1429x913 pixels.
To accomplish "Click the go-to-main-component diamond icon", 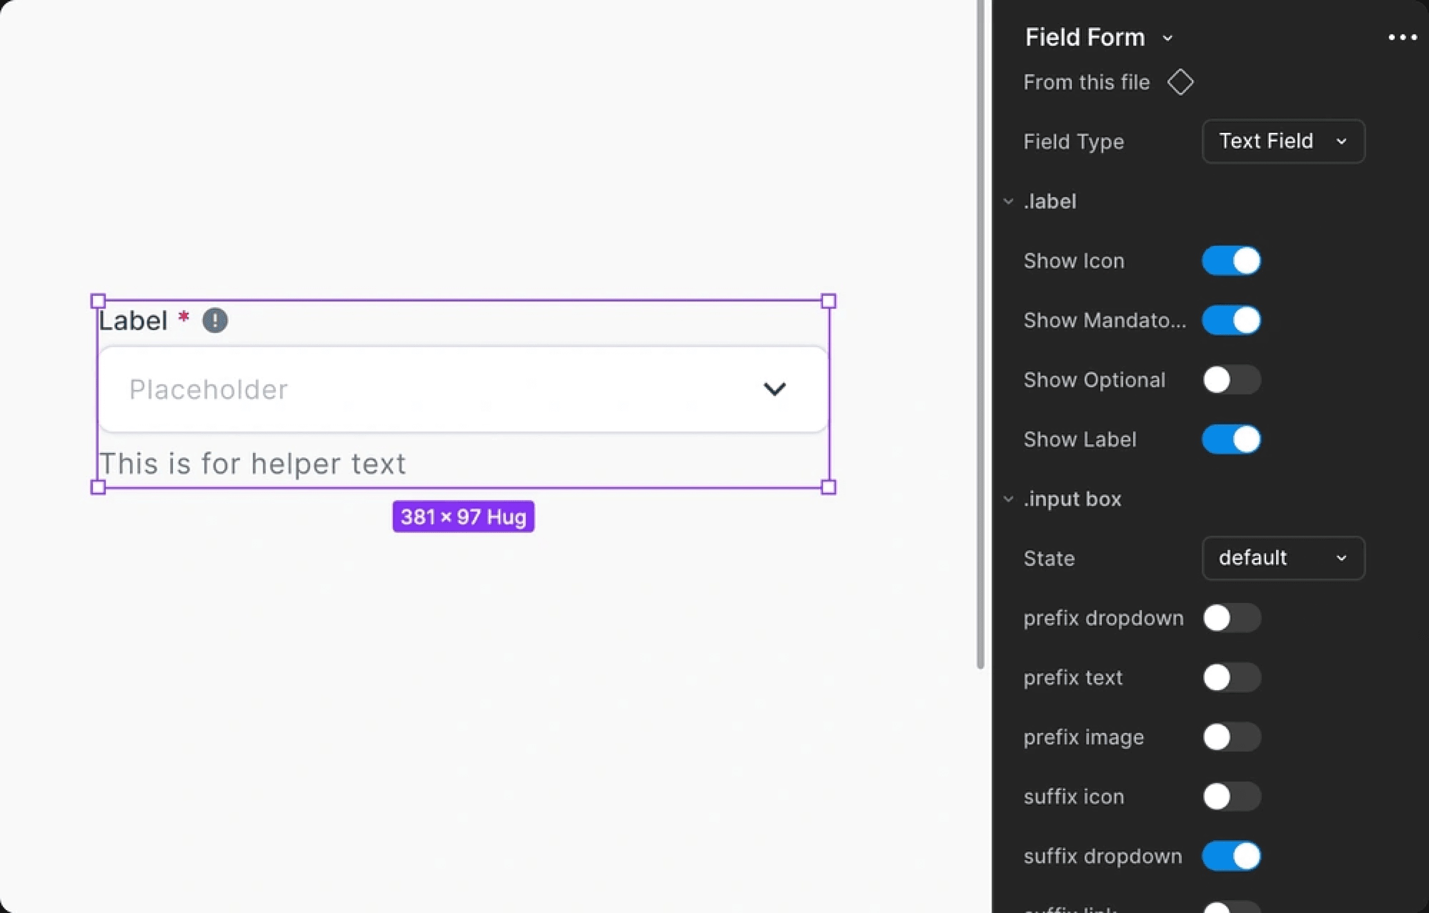I will (1180, 82).
